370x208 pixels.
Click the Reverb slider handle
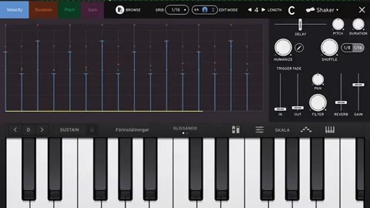341,103
